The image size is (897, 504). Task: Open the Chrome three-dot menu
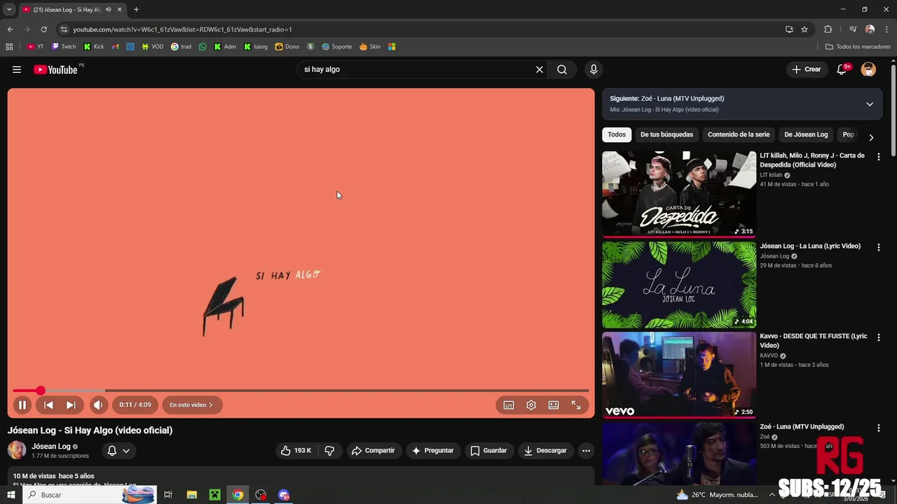886,29
